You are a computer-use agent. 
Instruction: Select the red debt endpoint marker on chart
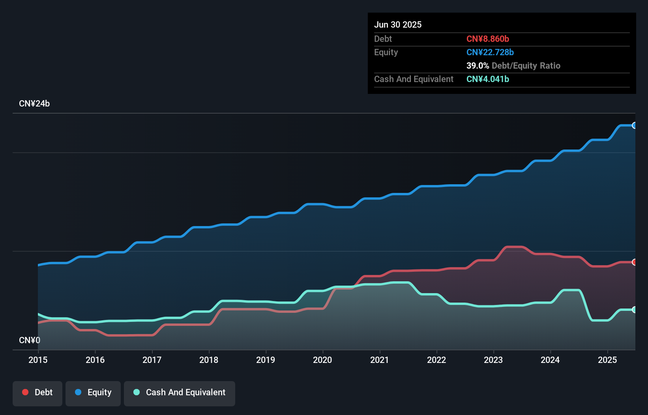click(x=634, y=262)
